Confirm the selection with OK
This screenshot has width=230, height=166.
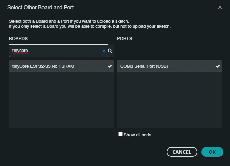point(212,152)
